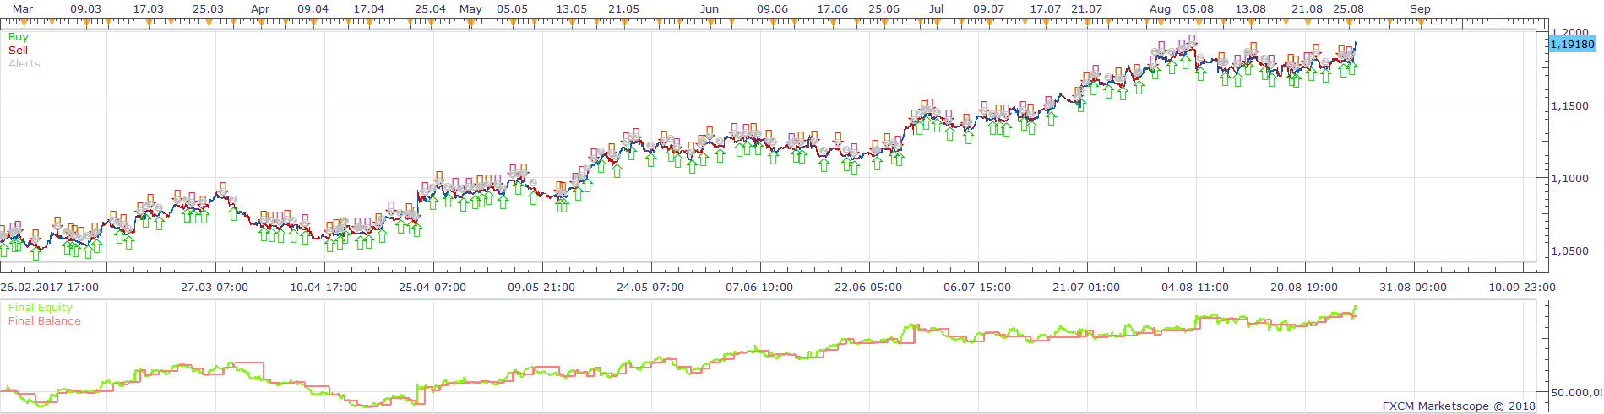Select the Final Equity legend label
This screenshot has width=1604, height=414.
click(x=41, y=308)
